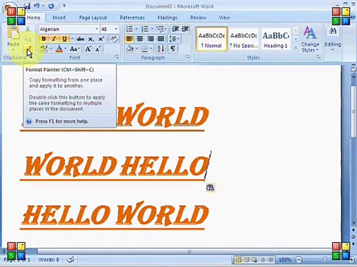Image resolution: width=357 pixels, height=267 pixels.
Task: Open the Font dialog launcher
Action: 117,57
